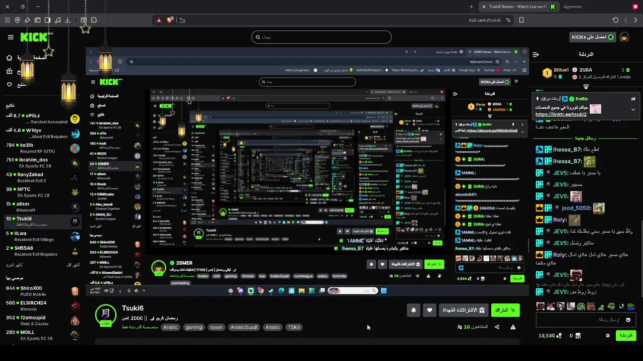This screenshot has height=361, width=643.
Task: Click the KICK logo
Action: 35,37
